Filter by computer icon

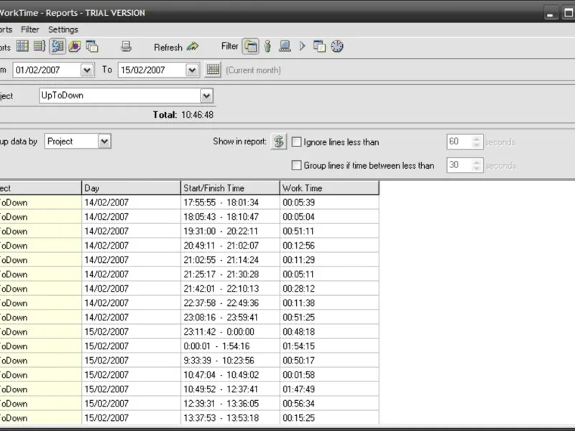tap(285, 46)
